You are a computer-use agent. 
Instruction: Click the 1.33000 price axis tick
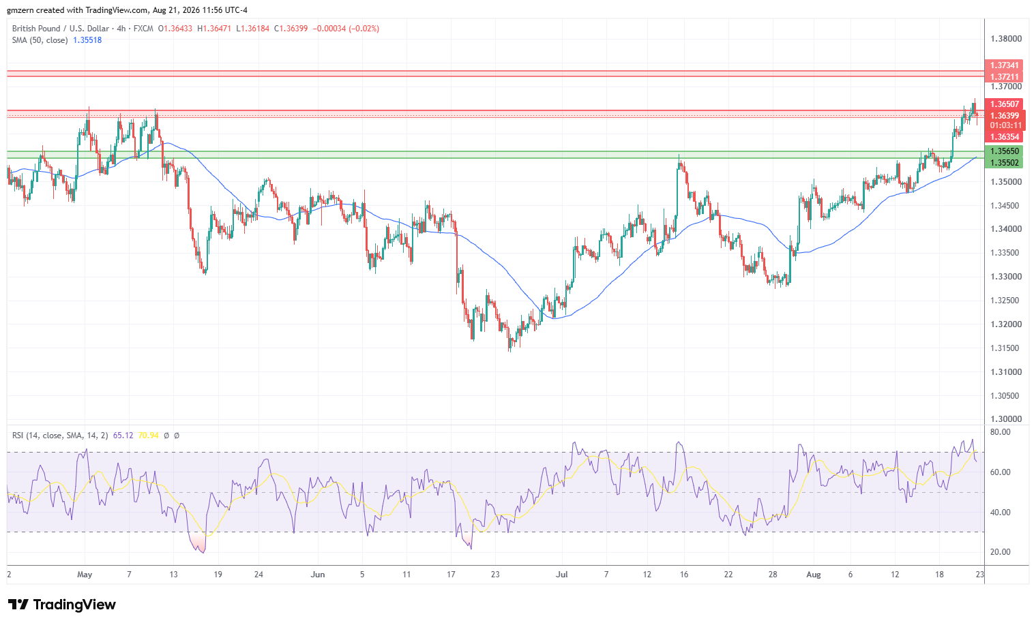coord(1006,277)
